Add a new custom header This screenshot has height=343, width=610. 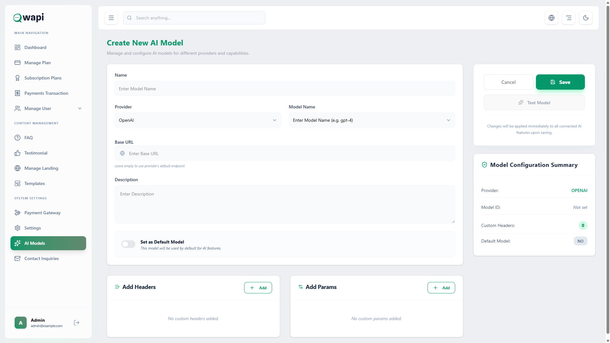coord(258,288)
